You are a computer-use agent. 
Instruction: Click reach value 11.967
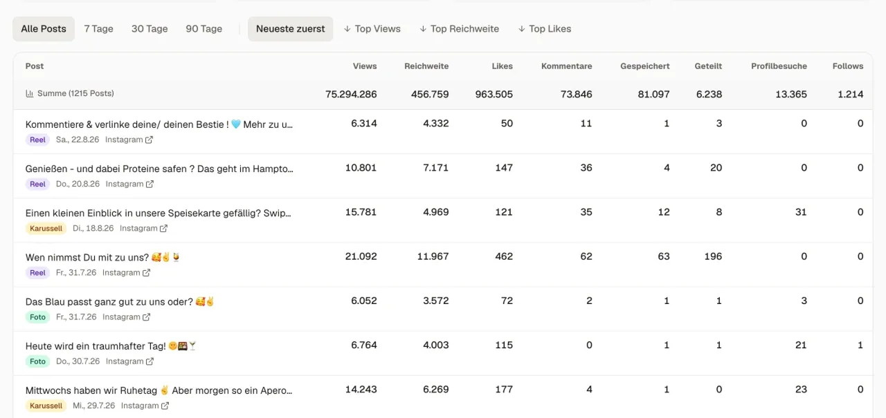pyautogui.click(x=433, y=256)
